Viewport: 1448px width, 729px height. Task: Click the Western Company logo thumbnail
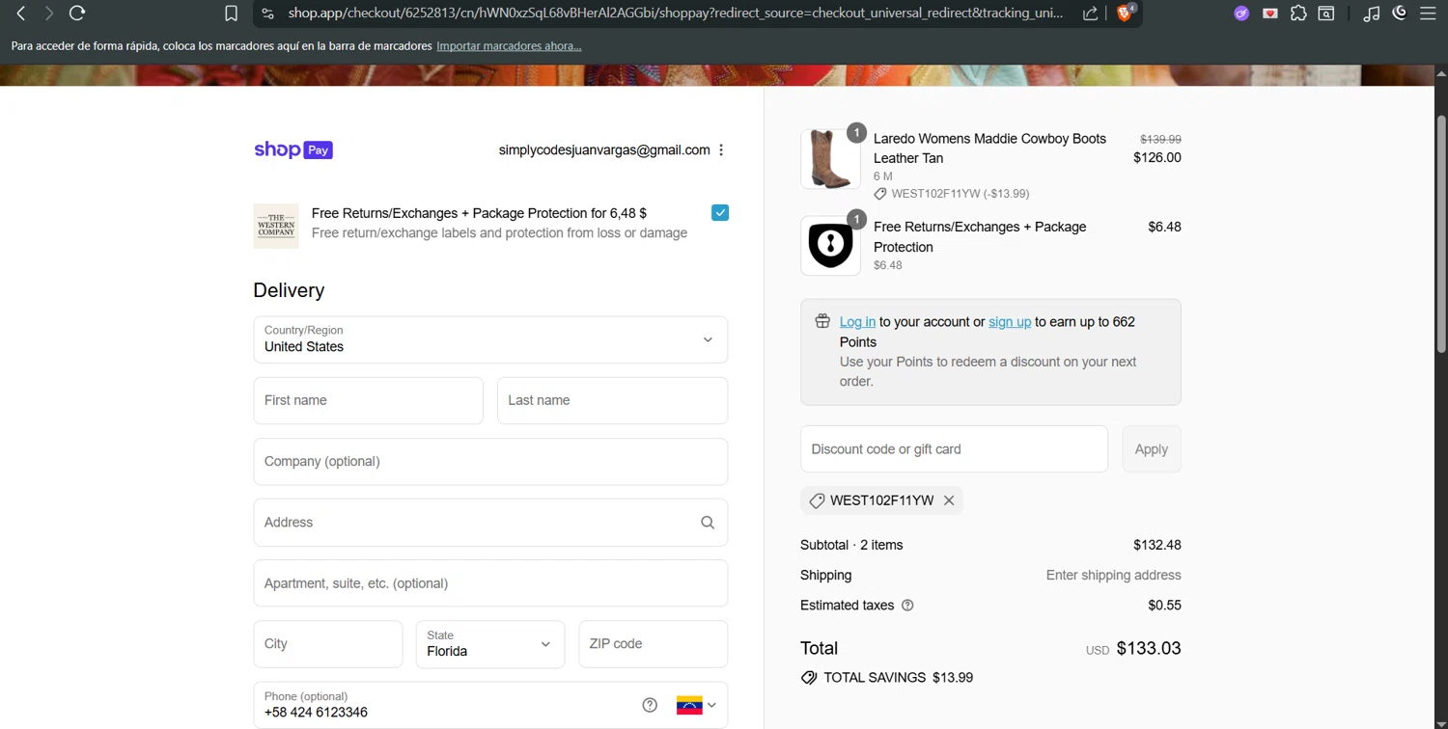click(x=276, y=226)
